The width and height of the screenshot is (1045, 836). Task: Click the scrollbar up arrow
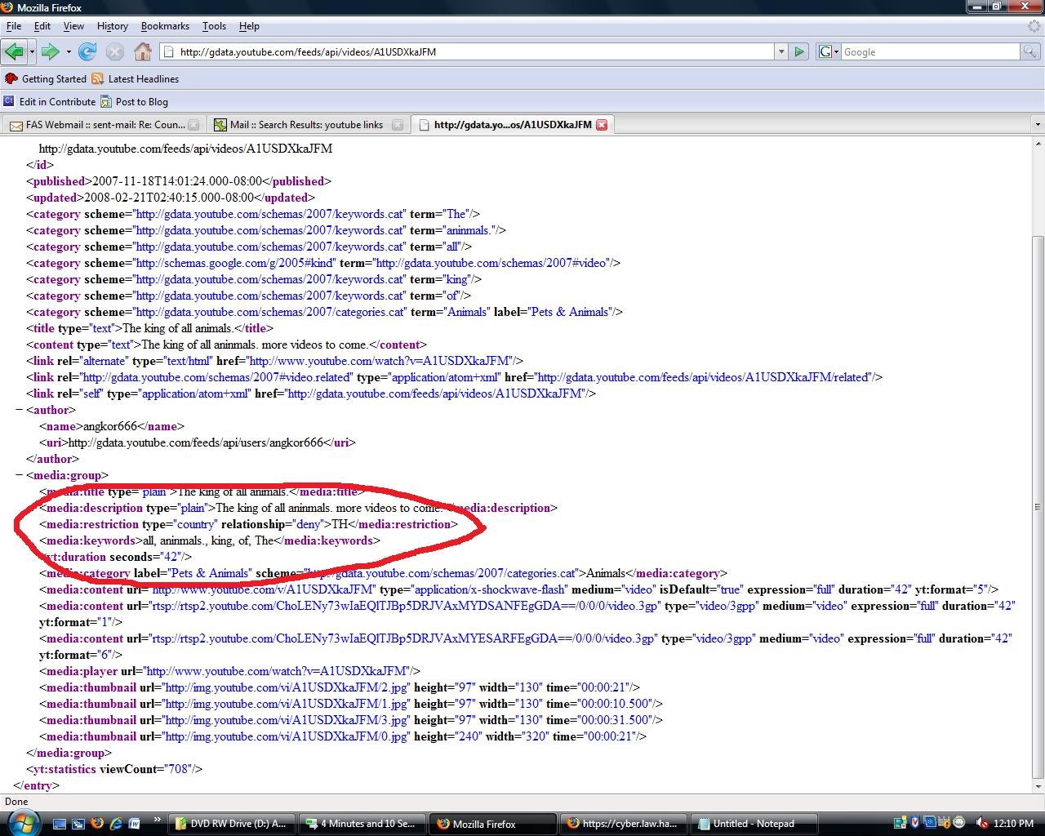(1038, 144)
